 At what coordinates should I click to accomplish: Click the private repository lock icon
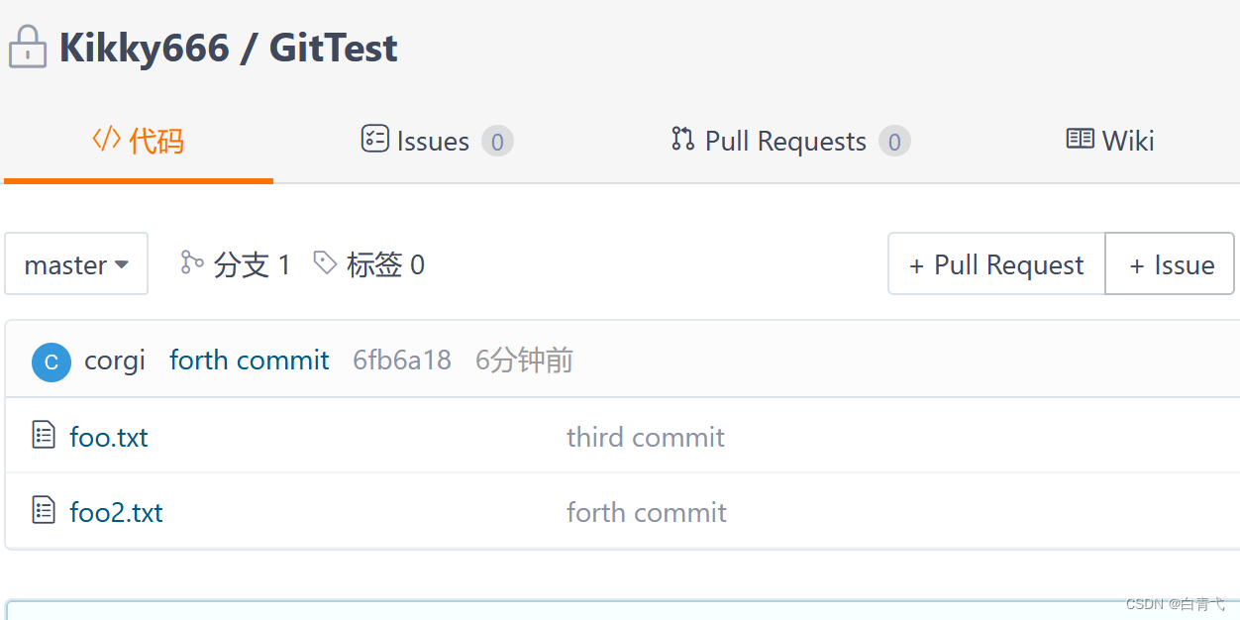[28, 47]
